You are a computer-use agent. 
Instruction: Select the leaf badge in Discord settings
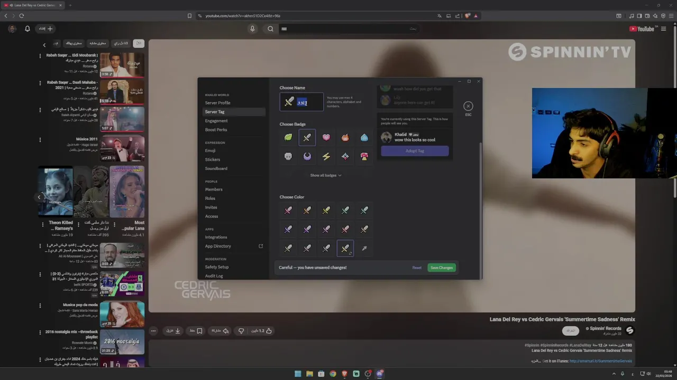pos(288,137)
